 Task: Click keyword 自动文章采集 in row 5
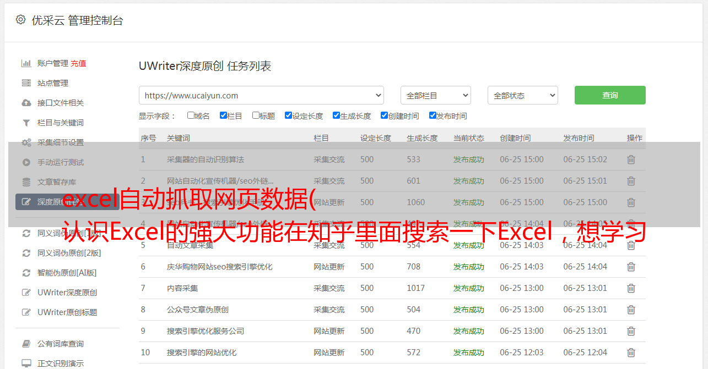[x=190, y=245]
